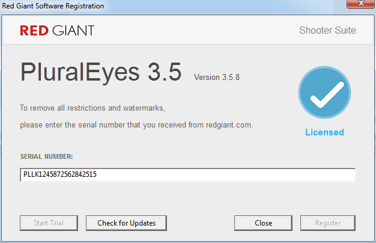Focus the serial number input field
This screenshot has height=243, width=376.
coord(188,174)
